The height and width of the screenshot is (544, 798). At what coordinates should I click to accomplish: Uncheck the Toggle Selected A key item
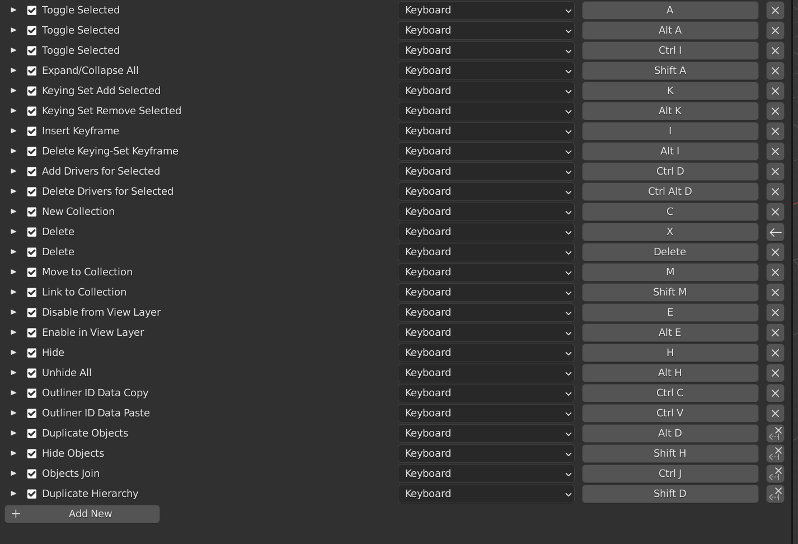click(x=32, y=10)
